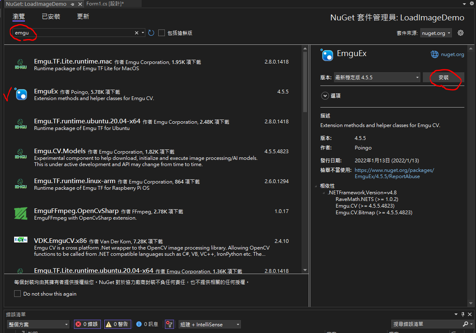Screen dimensions: 476x333
Task: Click the Emgu.CV.Models package icon
Action: tap(21, 154)
